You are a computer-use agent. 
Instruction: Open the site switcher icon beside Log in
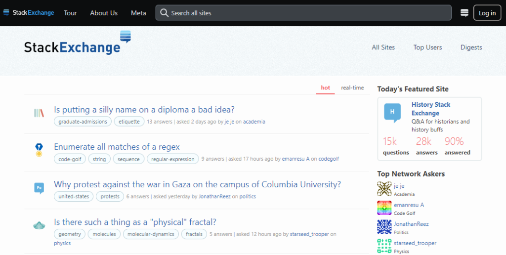[464, 13]
